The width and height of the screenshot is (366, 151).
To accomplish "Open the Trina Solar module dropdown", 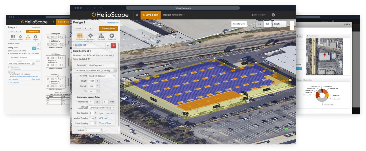I will pos(95,71).
